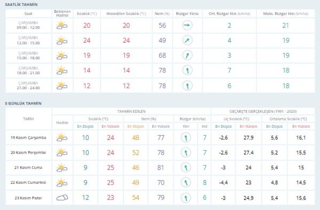Click the weather icon for 09.00 - 12.00

click(x=62, y=26)
